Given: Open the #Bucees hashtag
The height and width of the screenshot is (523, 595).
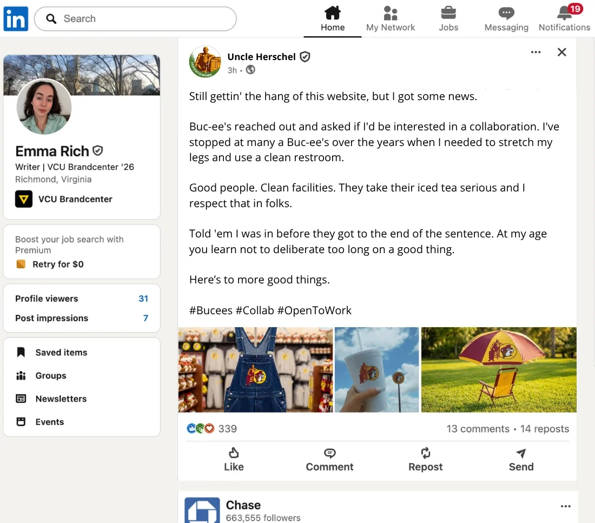Looking at the screenshot, I should [x=210, y=310].
